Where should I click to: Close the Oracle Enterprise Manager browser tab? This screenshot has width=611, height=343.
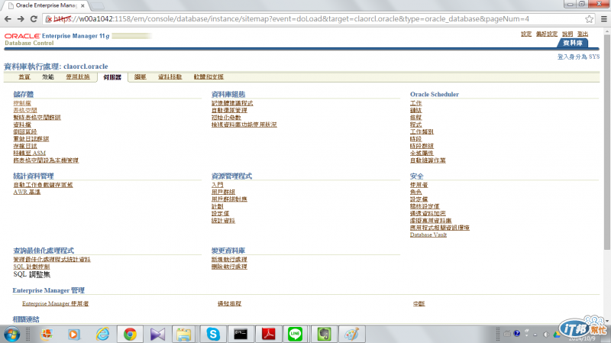pos(82,5)
